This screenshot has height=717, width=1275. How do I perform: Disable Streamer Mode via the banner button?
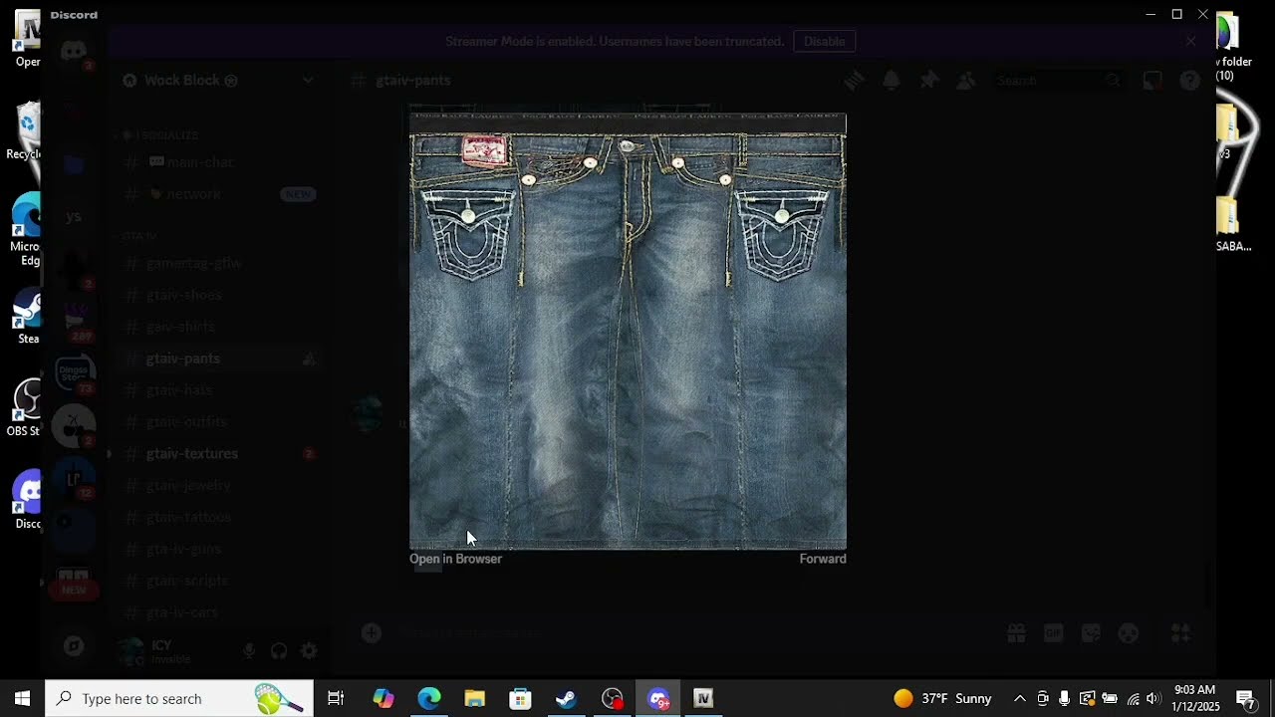825,41
